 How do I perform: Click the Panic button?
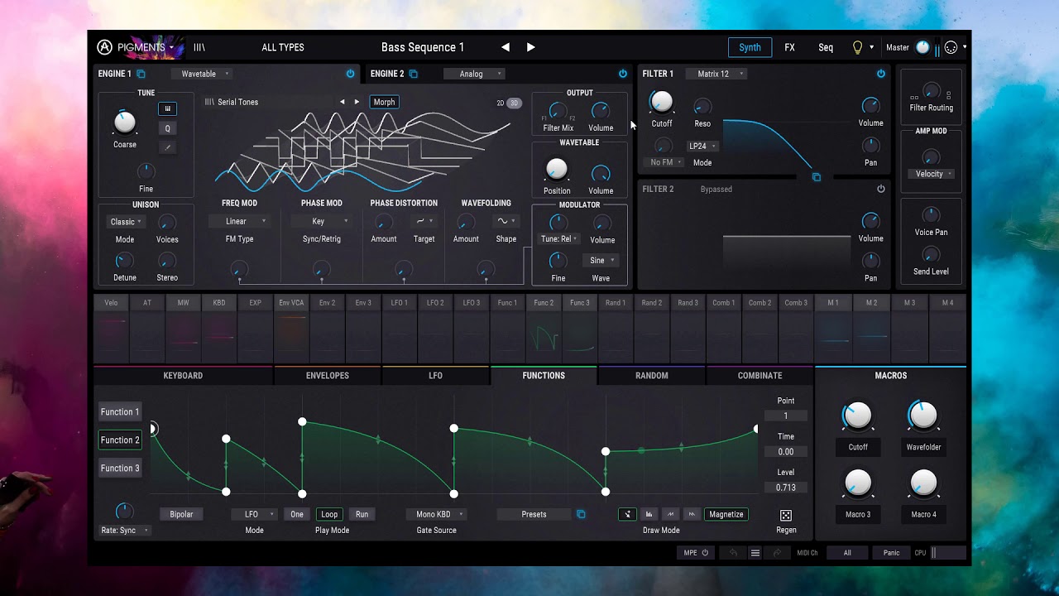[891, 553]
